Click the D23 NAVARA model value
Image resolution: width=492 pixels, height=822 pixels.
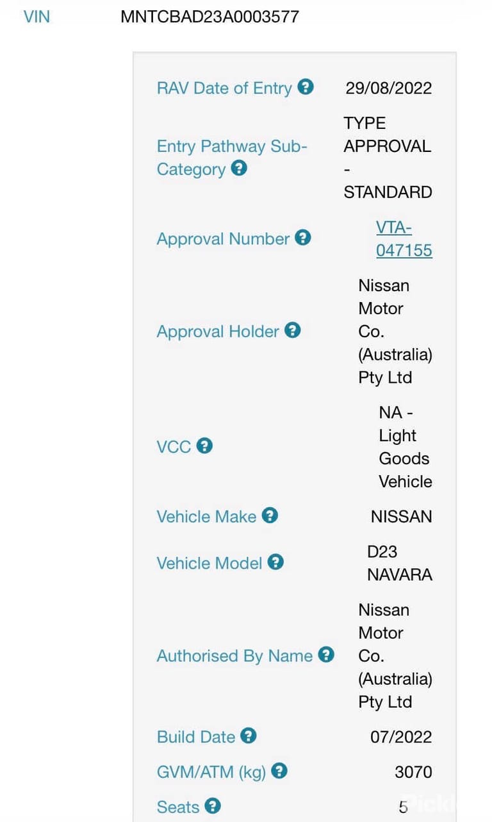[x=400, y=563]
